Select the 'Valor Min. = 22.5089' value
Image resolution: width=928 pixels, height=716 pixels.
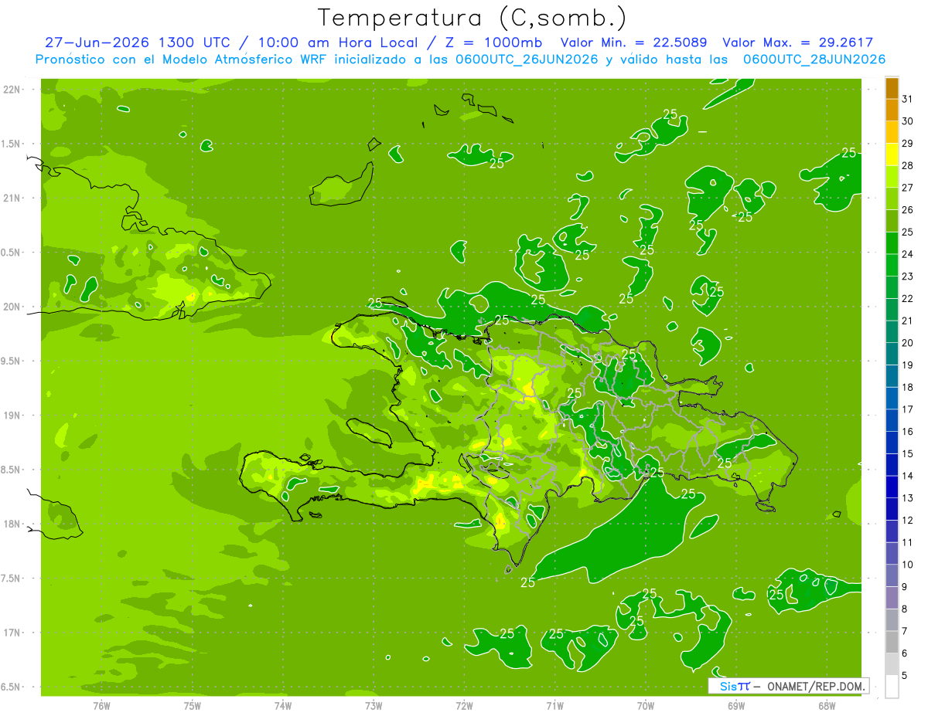[635, 43]
